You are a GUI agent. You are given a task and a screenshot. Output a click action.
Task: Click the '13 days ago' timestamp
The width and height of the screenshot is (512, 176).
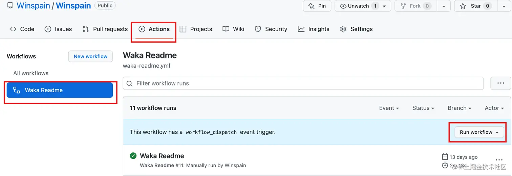click(x=464, y=157)
